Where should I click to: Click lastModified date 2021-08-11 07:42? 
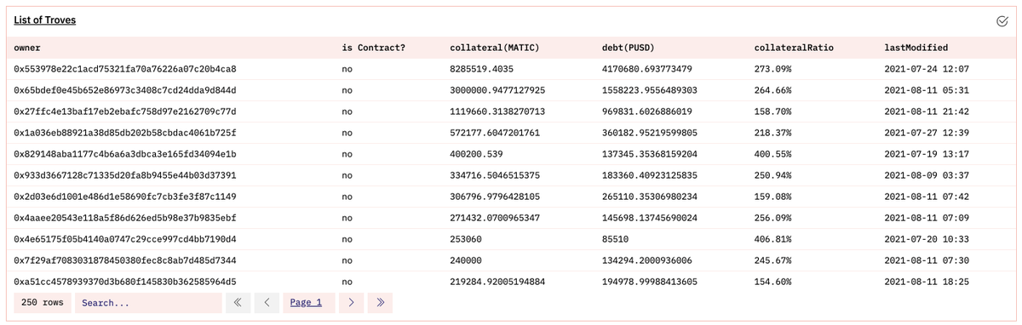click(927, 197)
